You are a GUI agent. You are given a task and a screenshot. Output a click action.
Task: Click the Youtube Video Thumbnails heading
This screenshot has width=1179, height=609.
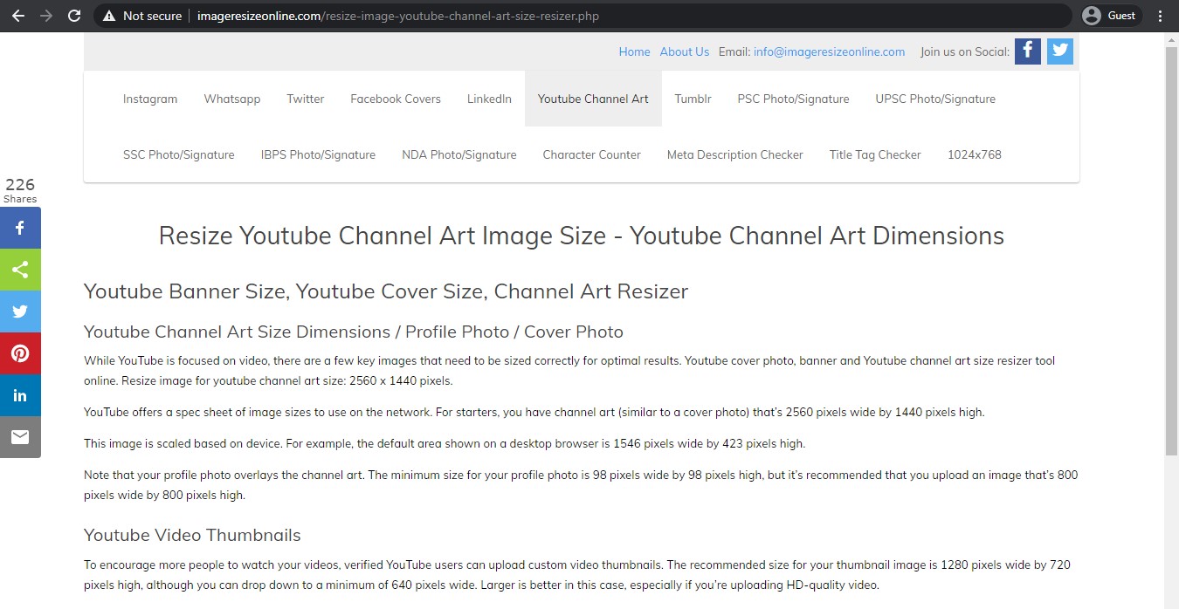click(x=192, y=535)
